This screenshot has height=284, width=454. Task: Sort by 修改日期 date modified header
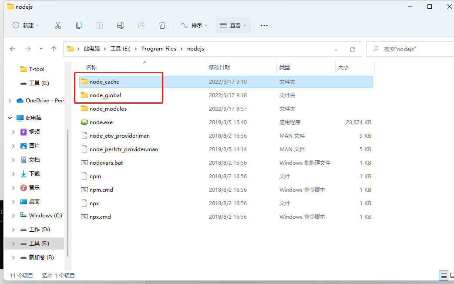point(219,67)
